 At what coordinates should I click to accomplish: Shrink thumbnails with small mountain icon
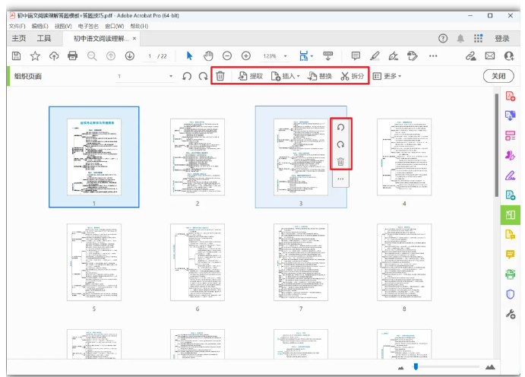pyautogui.click(x=401, y=368)
